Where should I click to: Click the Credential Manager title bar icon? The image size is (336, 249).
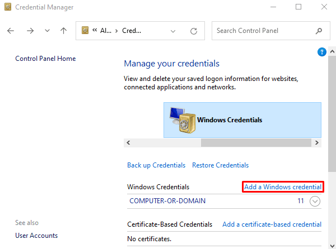[8, 7]
